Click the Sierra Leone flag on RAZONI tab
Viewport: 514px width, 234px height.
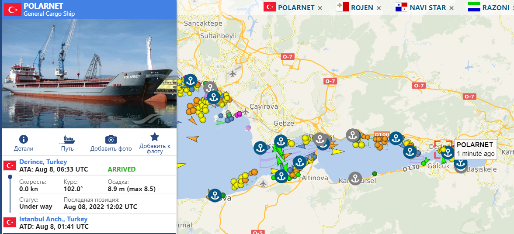pyautogui.click(x=474, y=7)
